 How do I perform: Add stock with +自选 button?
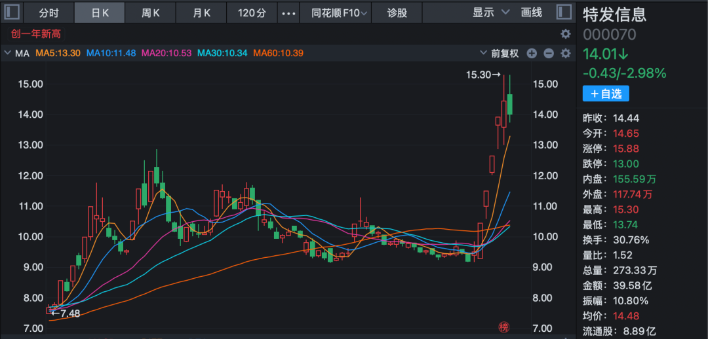[x=606, y=94]
